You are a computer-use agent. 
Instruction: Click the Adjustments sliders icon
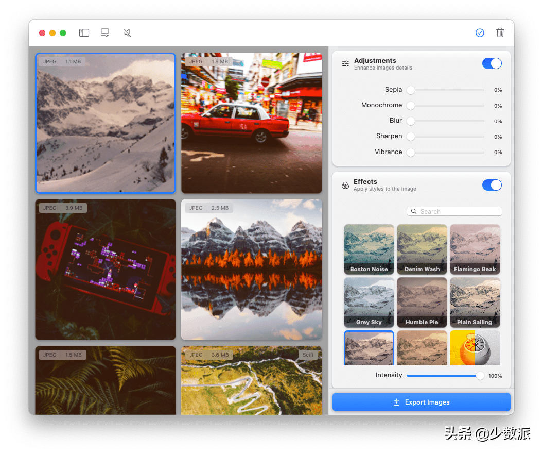[x=345, y=64]
